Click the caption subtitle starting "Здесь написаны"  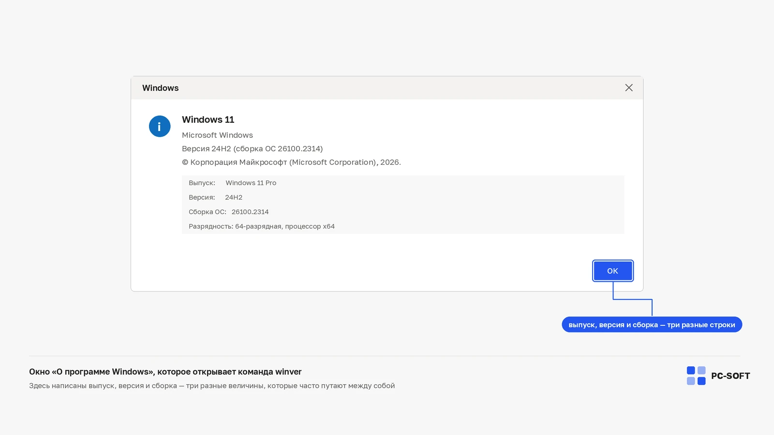pos(212,386)
